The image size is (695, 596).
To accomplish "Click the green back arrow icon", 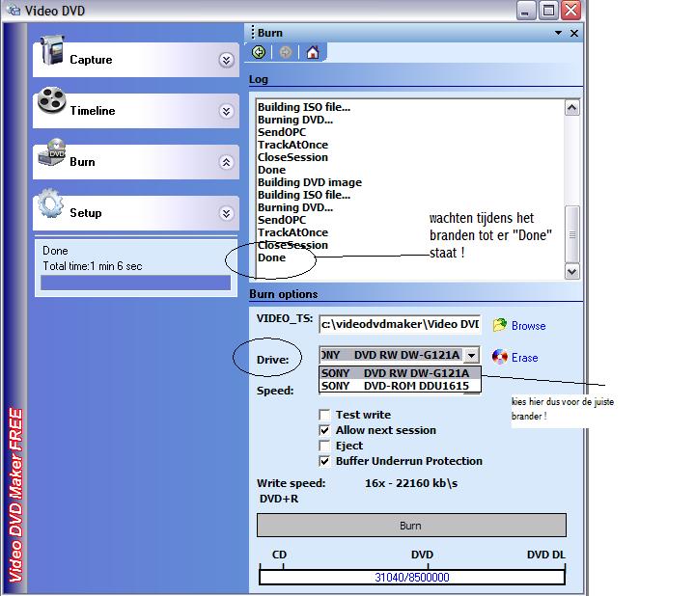I will (x=260, y=52).
